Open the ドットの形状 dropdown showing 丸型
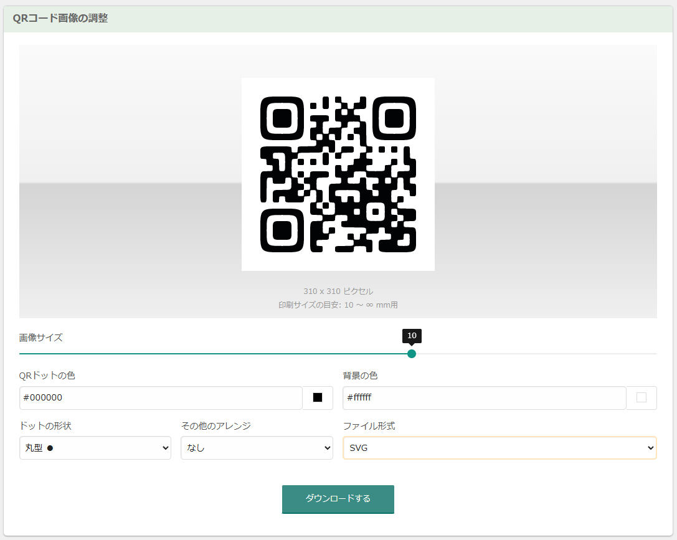 pos(95,448)
